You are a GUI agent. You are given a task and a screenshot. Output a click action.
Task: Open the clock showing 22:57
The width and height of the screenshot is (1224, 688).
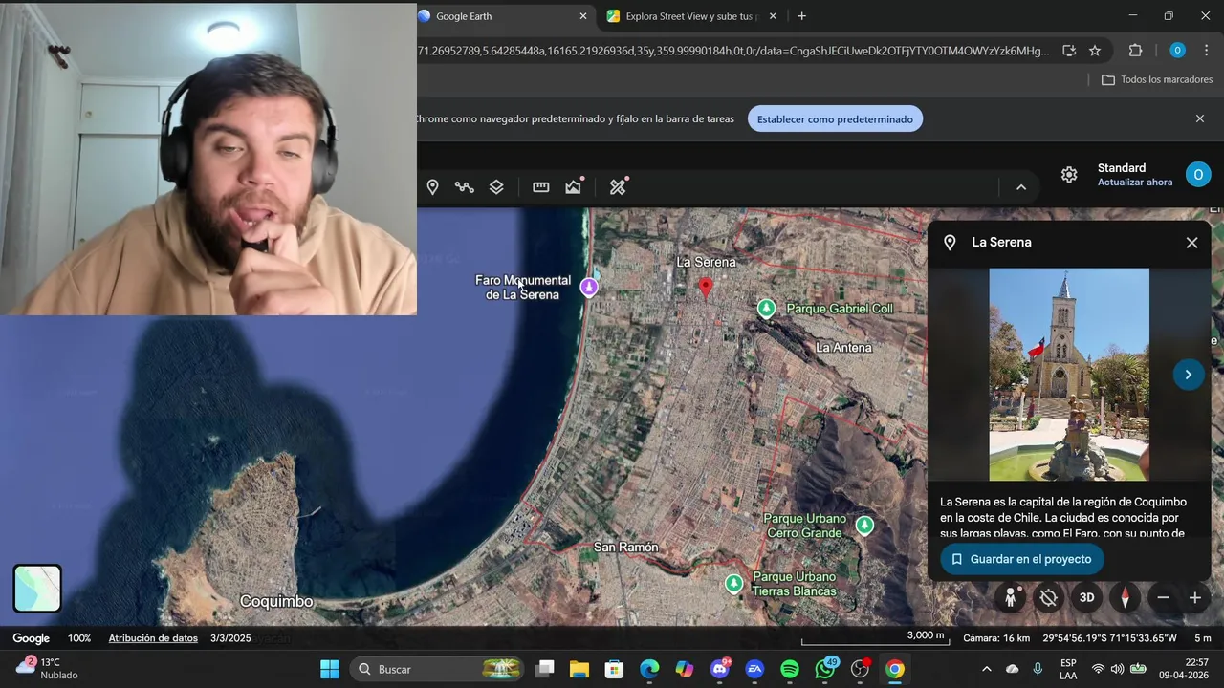pyautogui.click(x=1183, y=669)
